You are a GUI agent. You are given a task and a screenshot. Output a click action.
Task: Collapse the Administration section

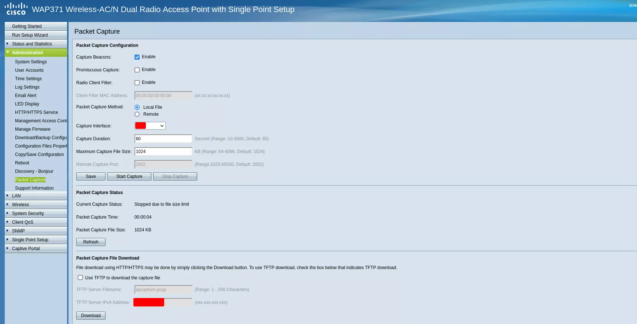[x=7, y=52]
